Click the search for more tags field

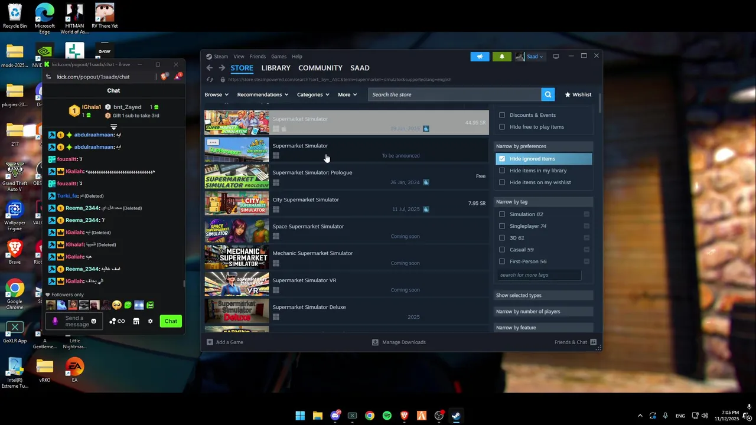coord(539,275)
